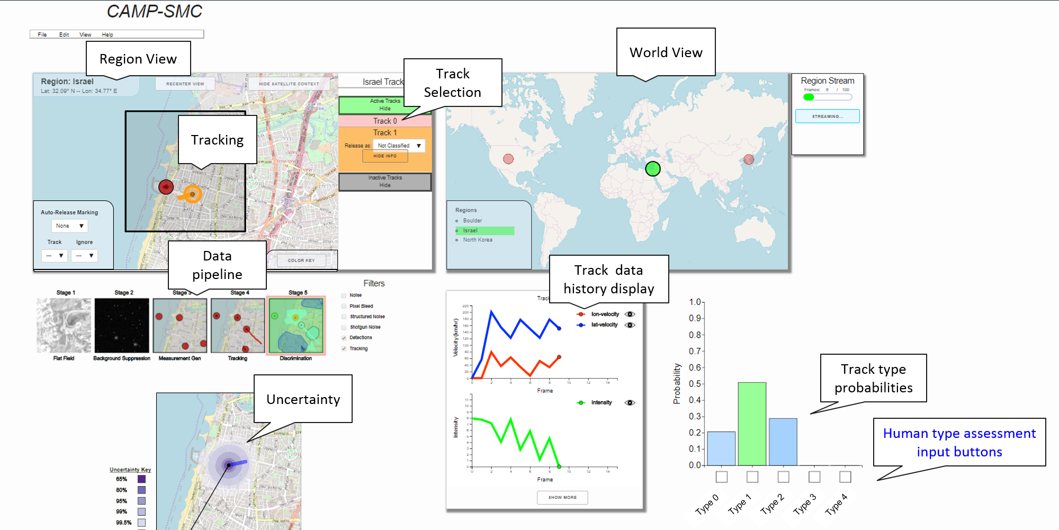
Task: Uncheck the Detections filter
Action: pyautogui.click(x=344, y=338)
